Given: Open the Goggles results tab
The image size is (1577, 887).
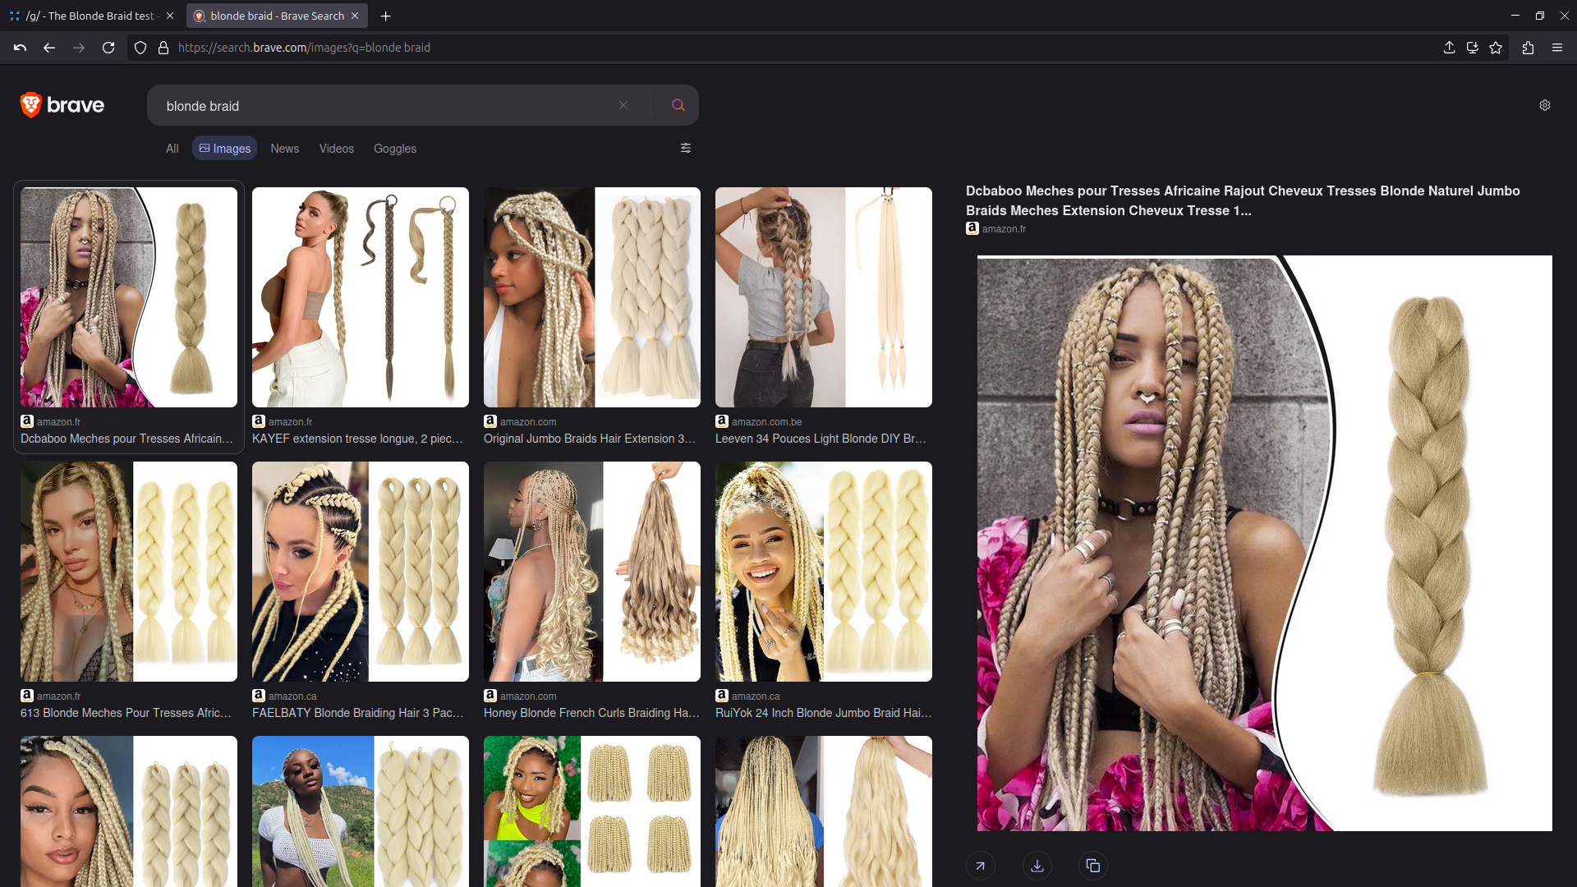Looking at the screenshot, I should coord(394,149).
